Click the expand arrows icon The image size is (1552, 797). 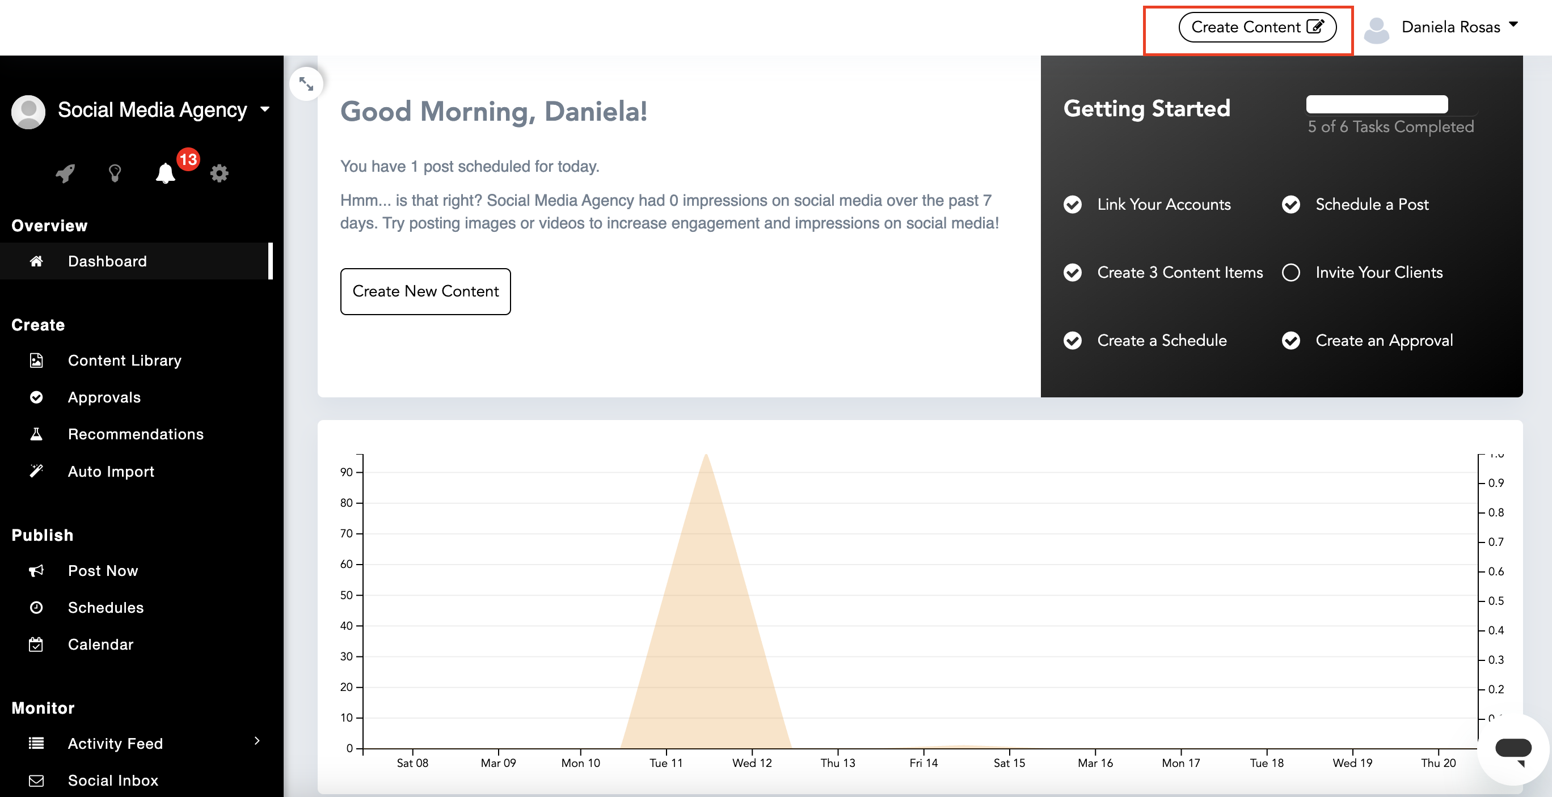(306, 84)
